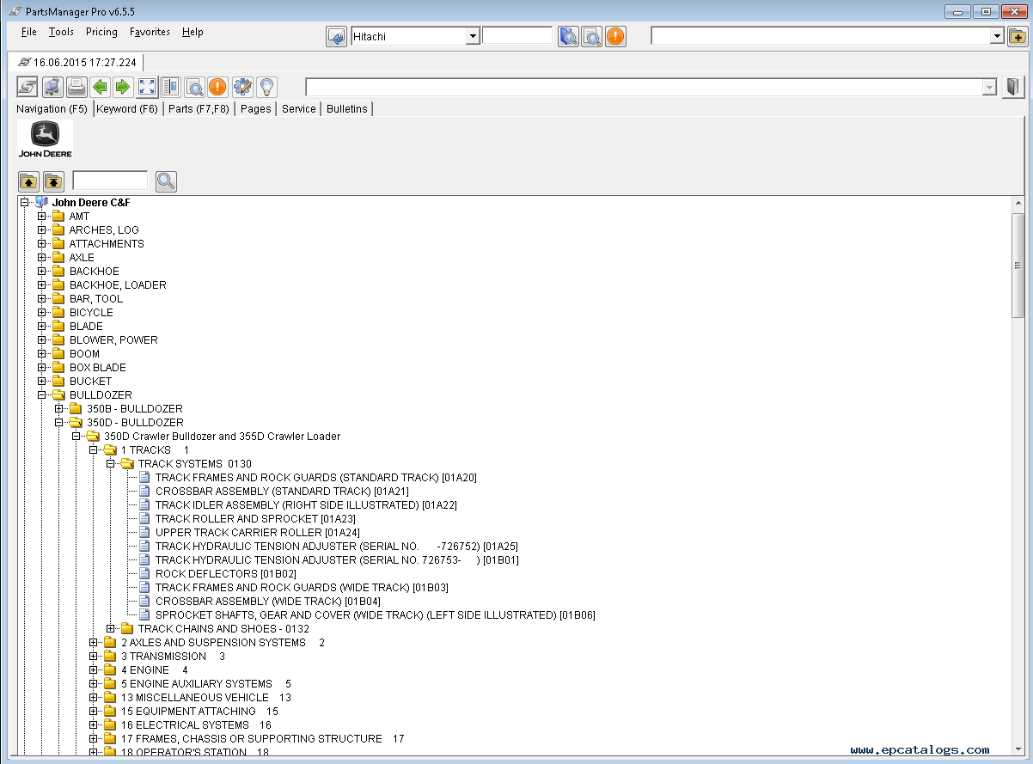
Task: Collapse the BULLDOZER tree node
Action: (41, 395)
